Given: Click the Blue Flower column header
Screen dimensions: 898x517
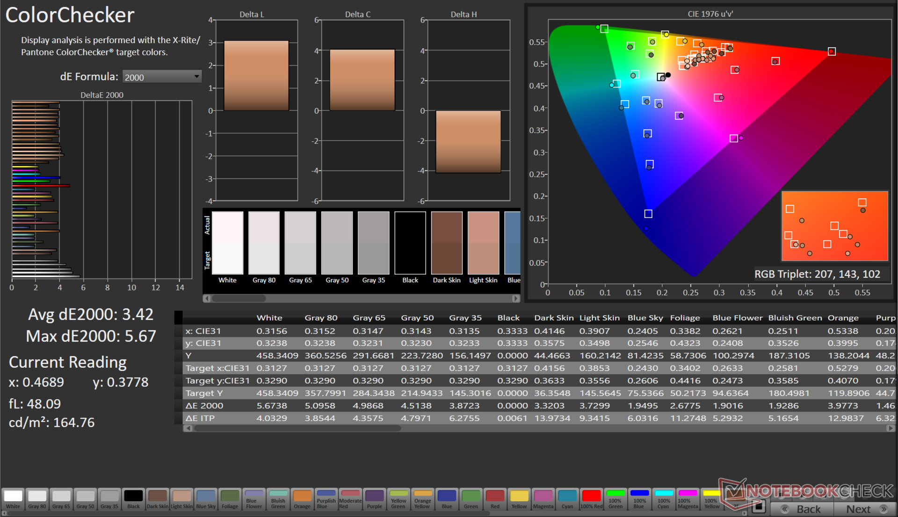Looking at the screenshot, I should [x=737, y=318].
